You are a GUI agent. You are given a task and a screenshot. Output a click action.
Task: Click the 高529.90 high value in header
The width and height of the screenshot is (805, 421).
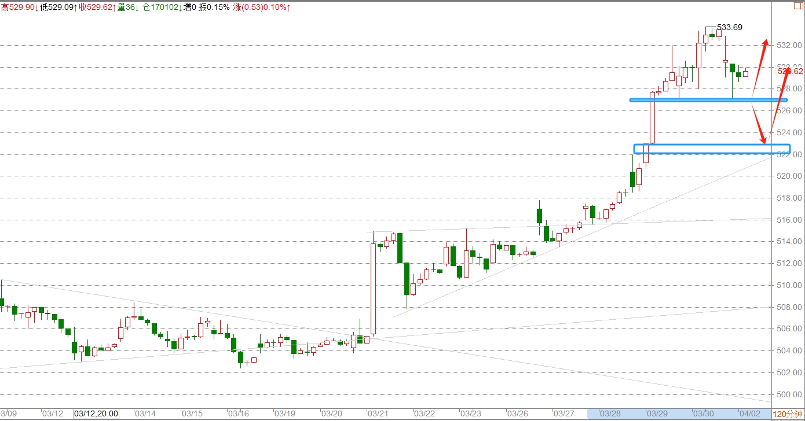(x=19, y=7)
